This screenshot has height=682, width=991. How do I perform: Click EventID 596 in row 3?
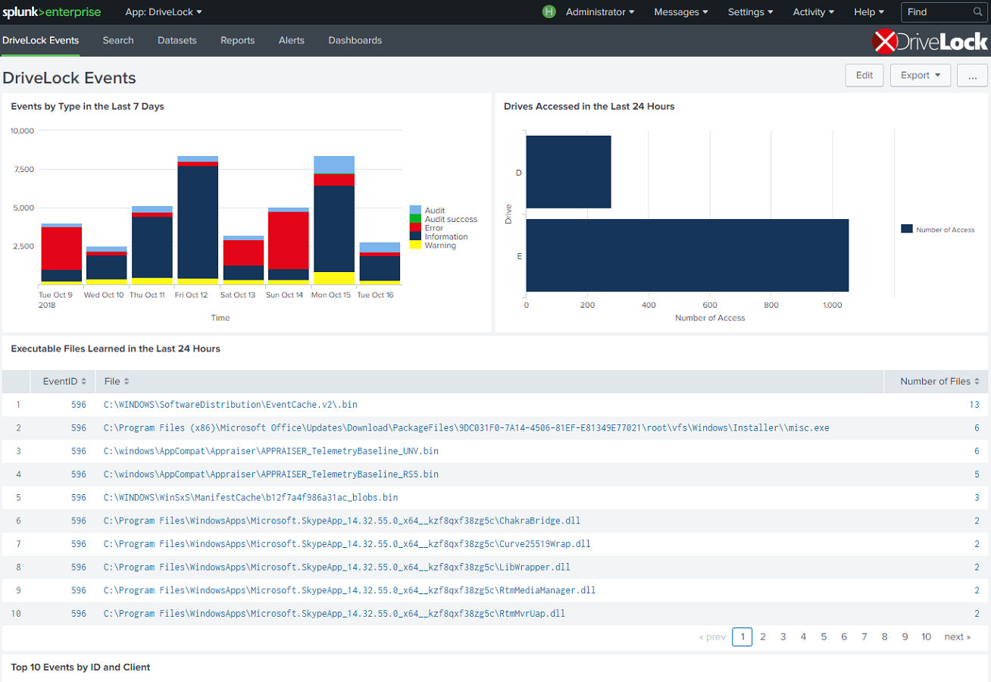(x=79, y=451)
